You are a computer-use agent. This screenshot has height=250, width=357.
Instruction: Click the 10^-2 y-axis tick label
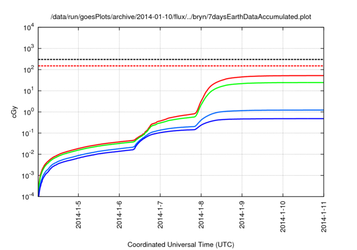pyautogui.click(x=28, y=155)
